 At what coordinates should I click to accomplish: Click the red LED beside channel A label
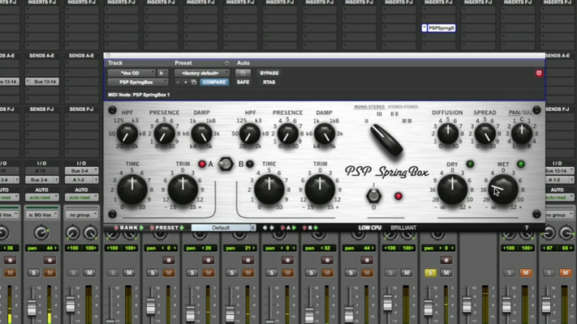click(201, 164)
